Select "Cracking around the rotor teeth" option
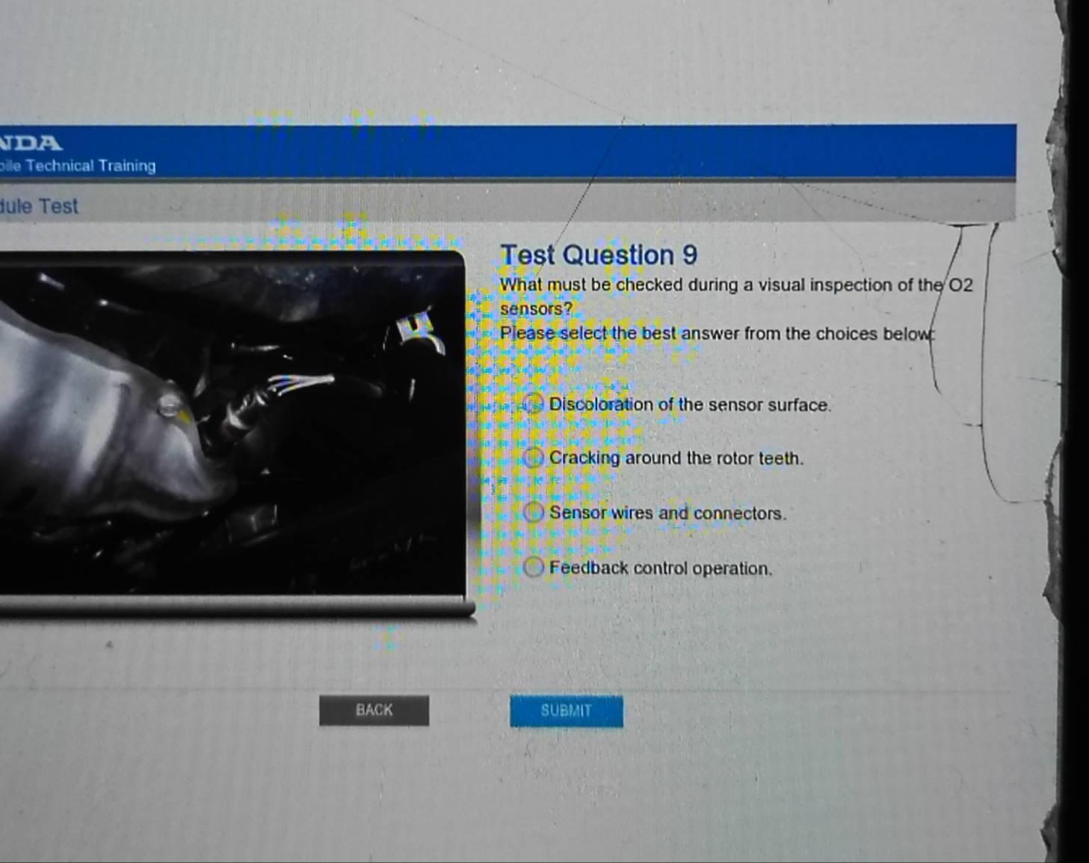This screenshot has width=1089, height=863. [533, 457]
